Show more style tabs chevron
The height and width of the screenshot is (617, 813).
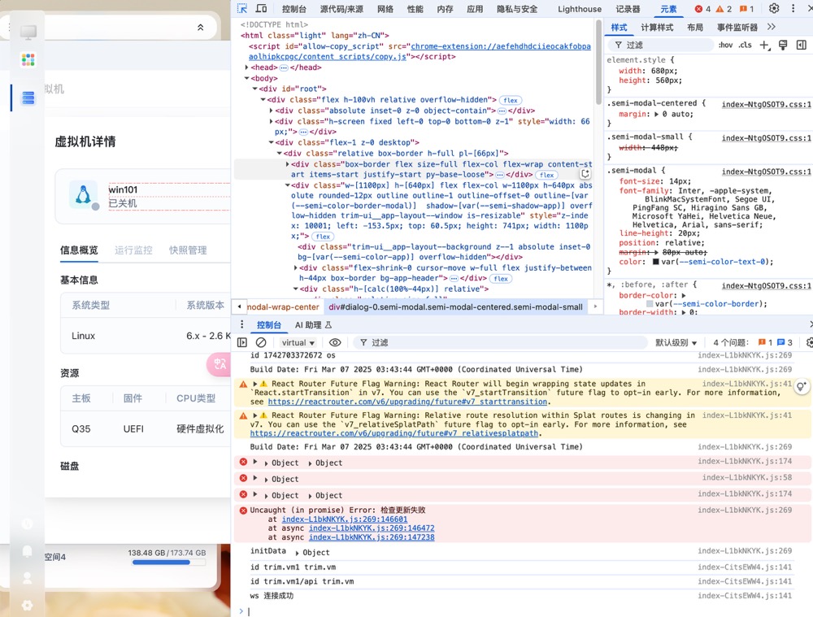(772, 27)
